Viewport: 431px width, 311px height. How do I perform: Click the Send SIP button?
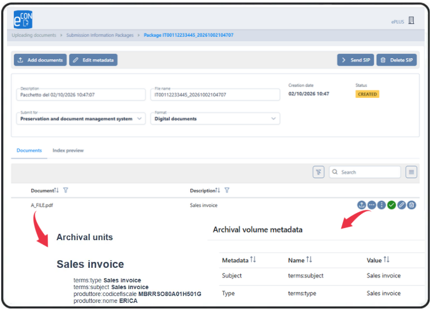[356, 60]
